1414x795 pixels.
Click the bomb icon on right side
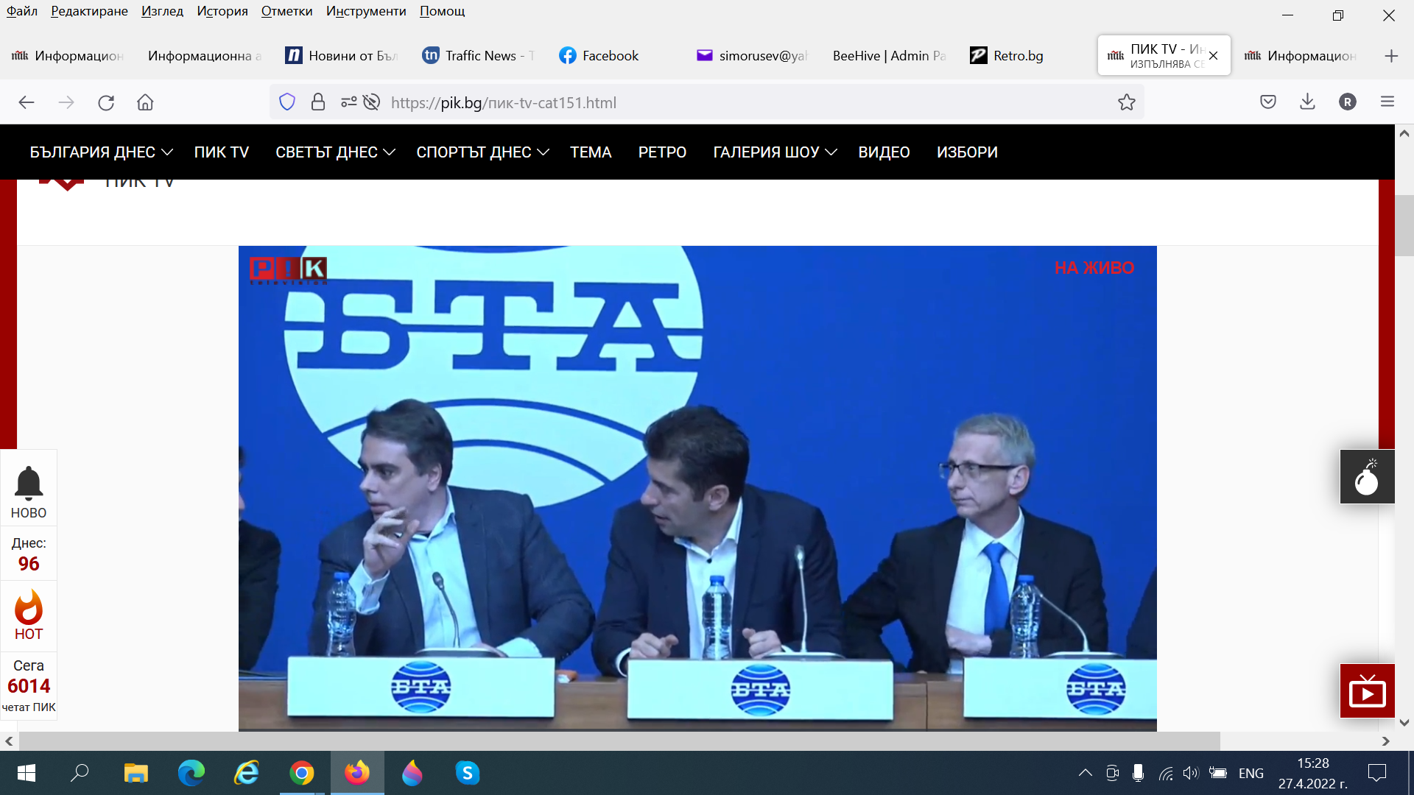(1367, 477)
